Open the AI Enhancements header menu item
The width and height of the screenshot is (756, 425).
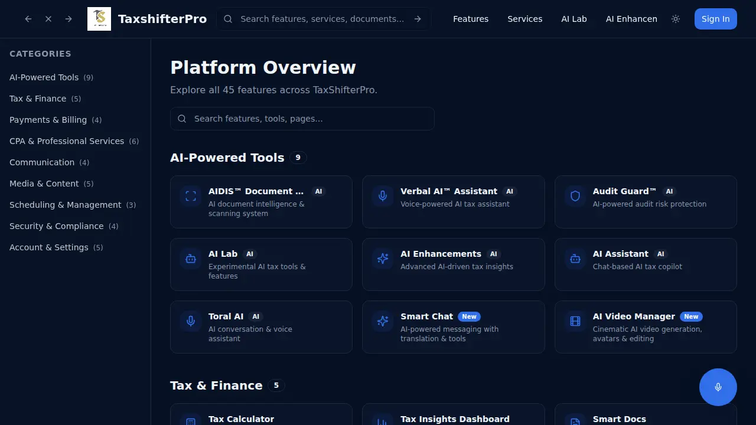point(631,19)
